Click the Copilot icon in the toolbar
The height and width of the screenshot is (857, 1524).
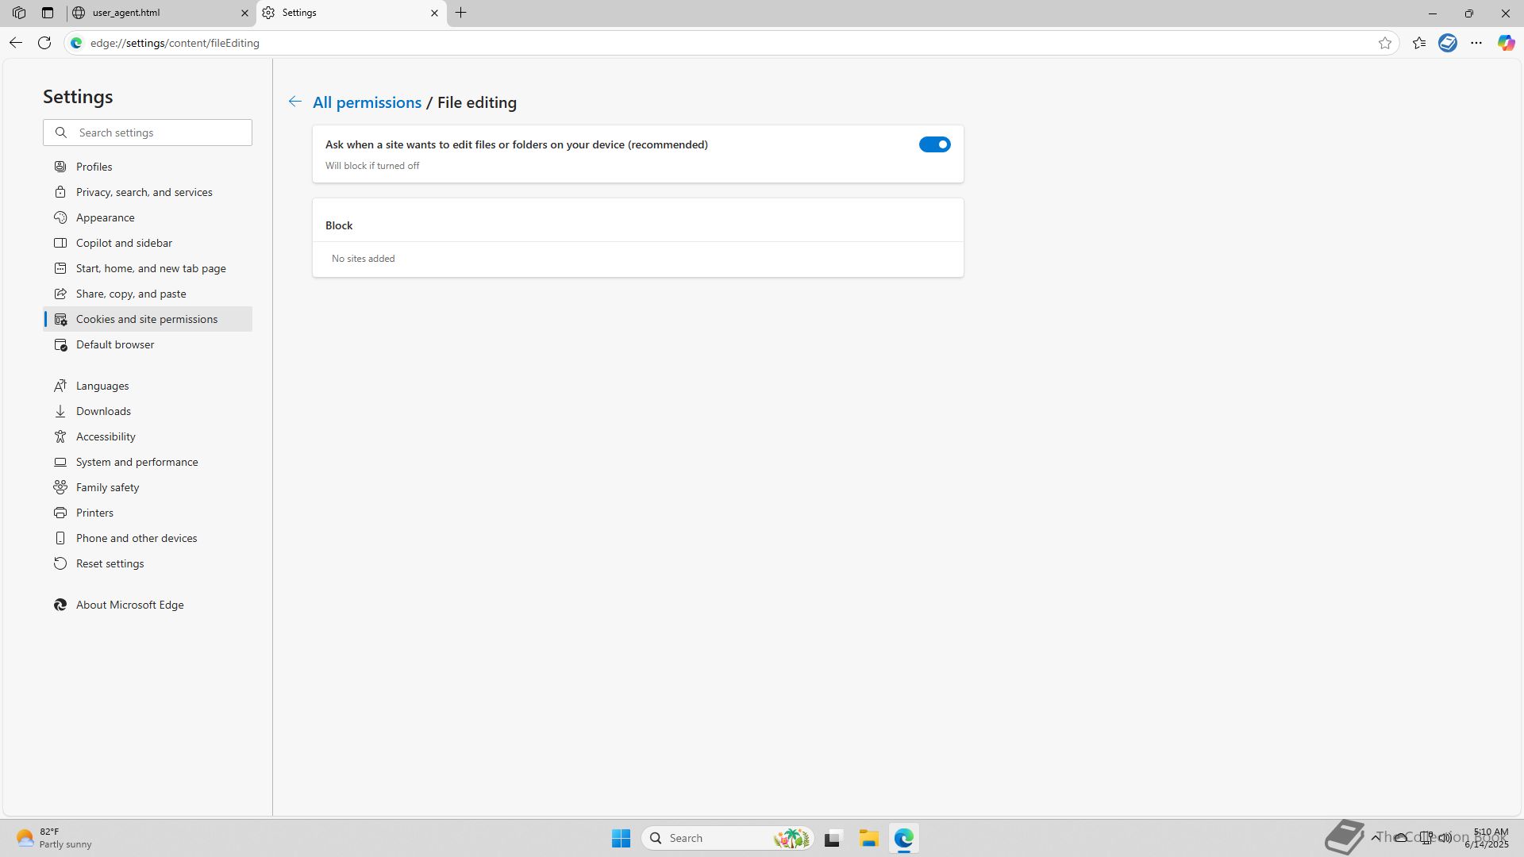pyautogui.click(x=1506, y=43)
